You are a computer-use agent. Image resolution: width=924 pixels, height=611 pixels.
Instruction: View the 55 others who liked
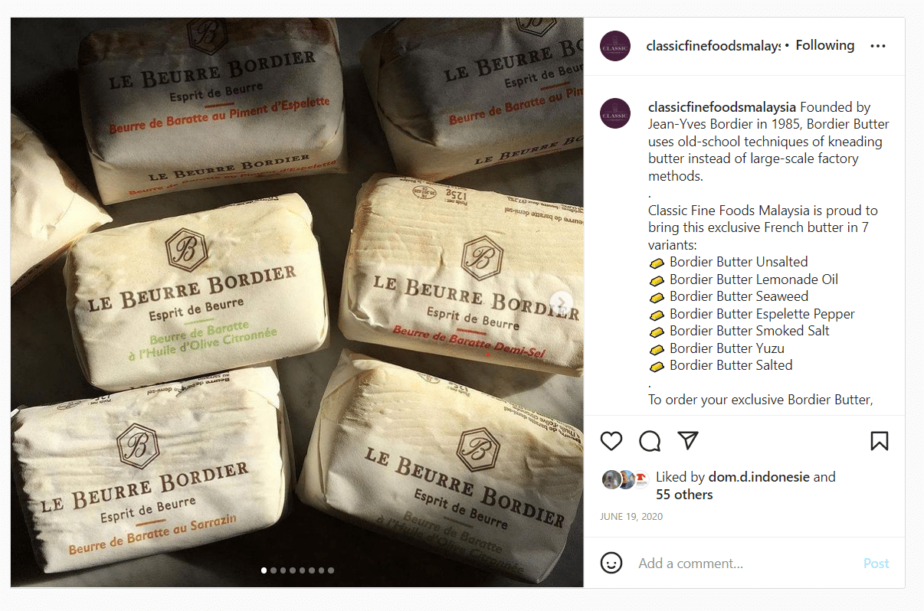tap(684, 495)
